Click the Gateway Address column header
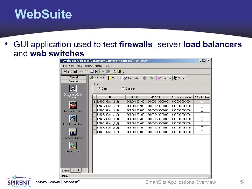This screenshot has height=189, width=252. (x=181, y=97)
